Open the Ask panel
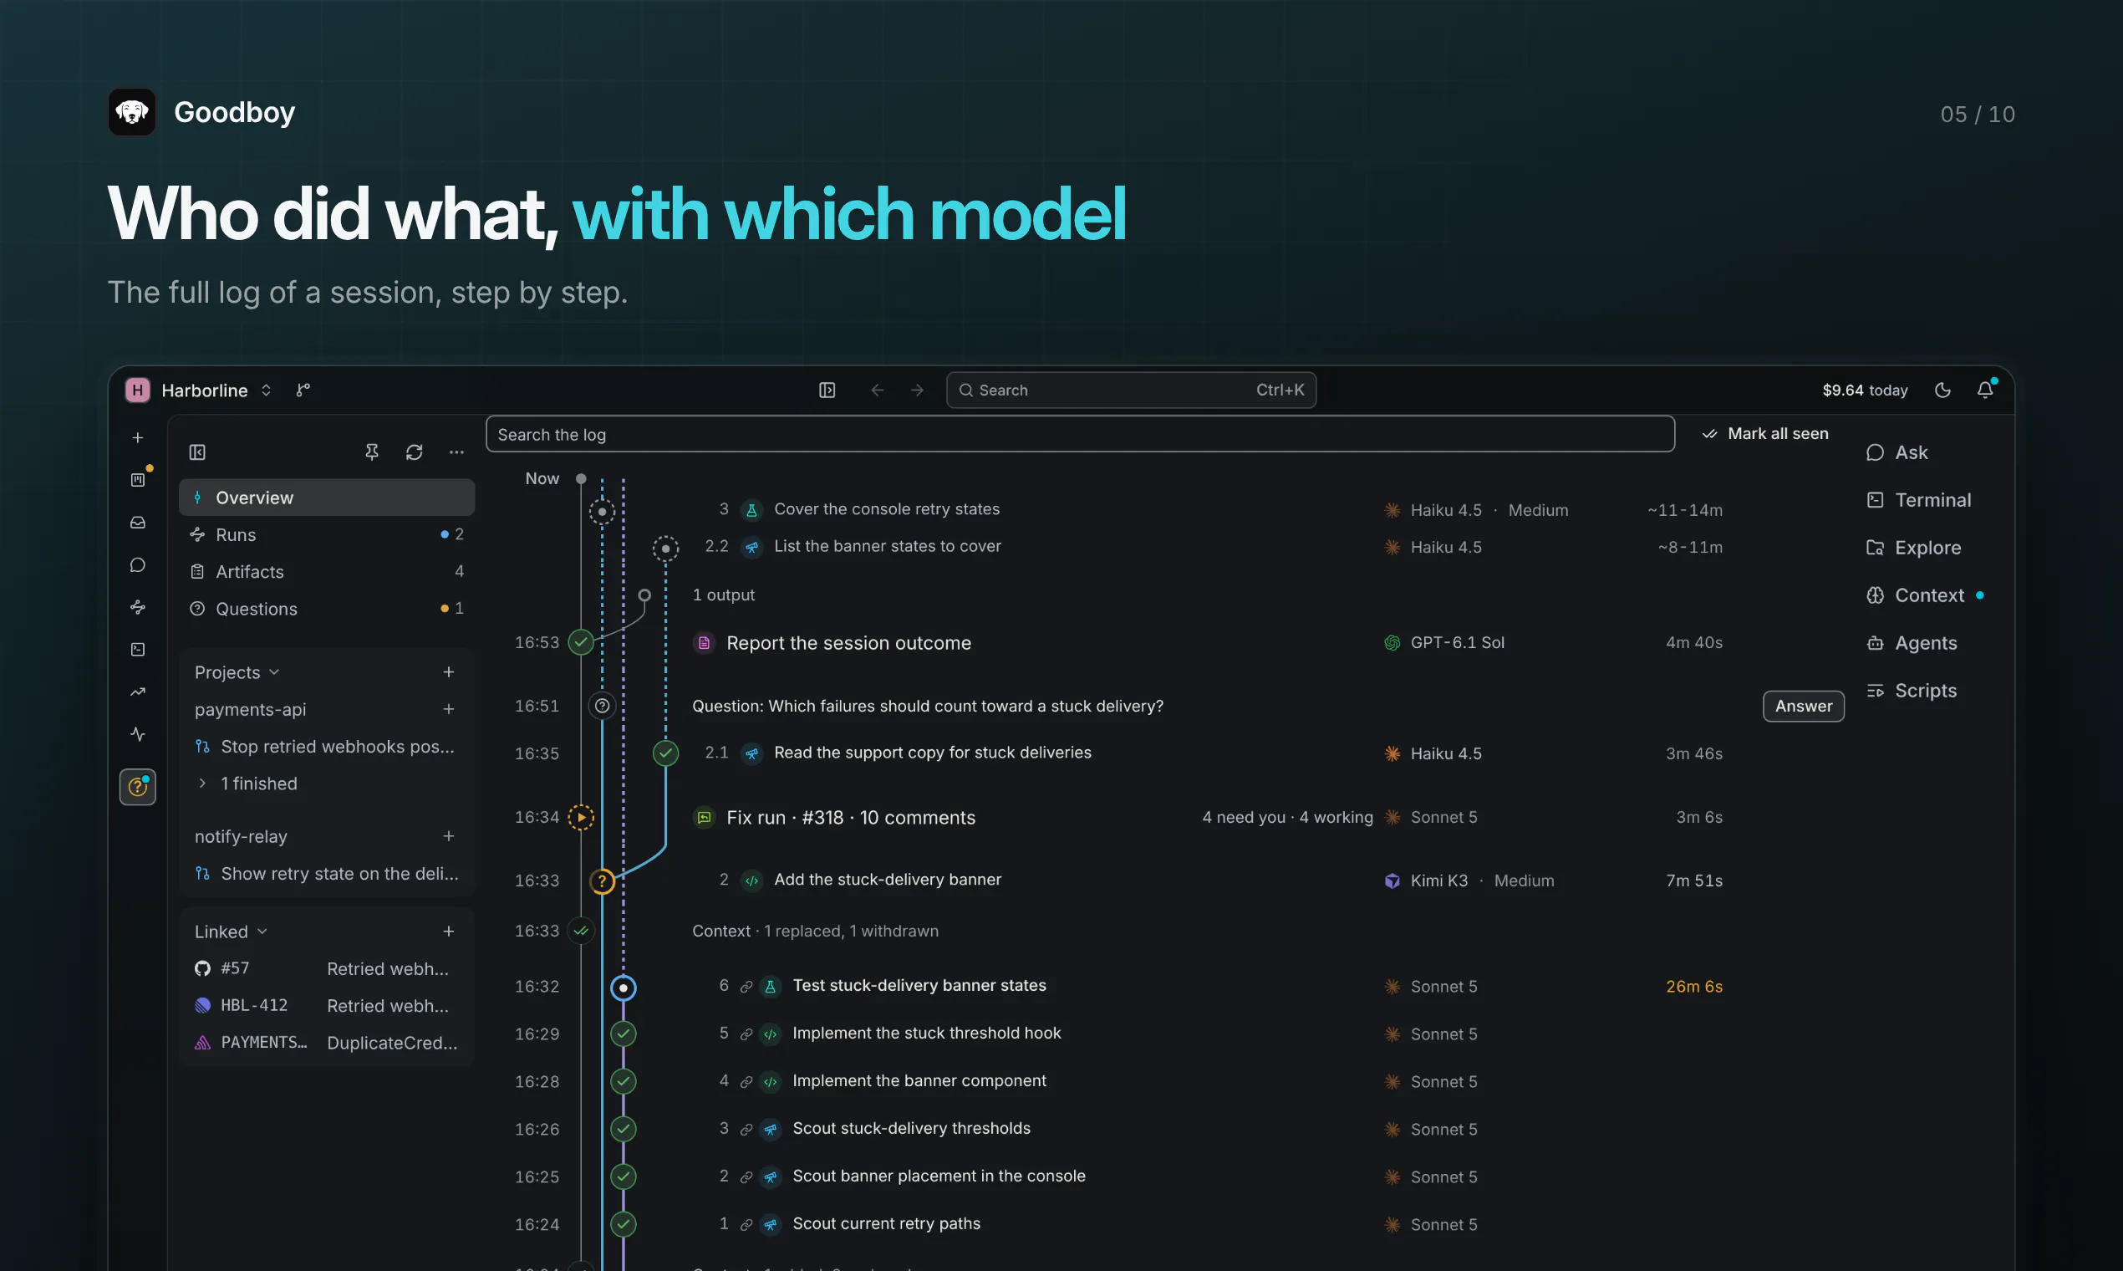 tap(1897, 452)
